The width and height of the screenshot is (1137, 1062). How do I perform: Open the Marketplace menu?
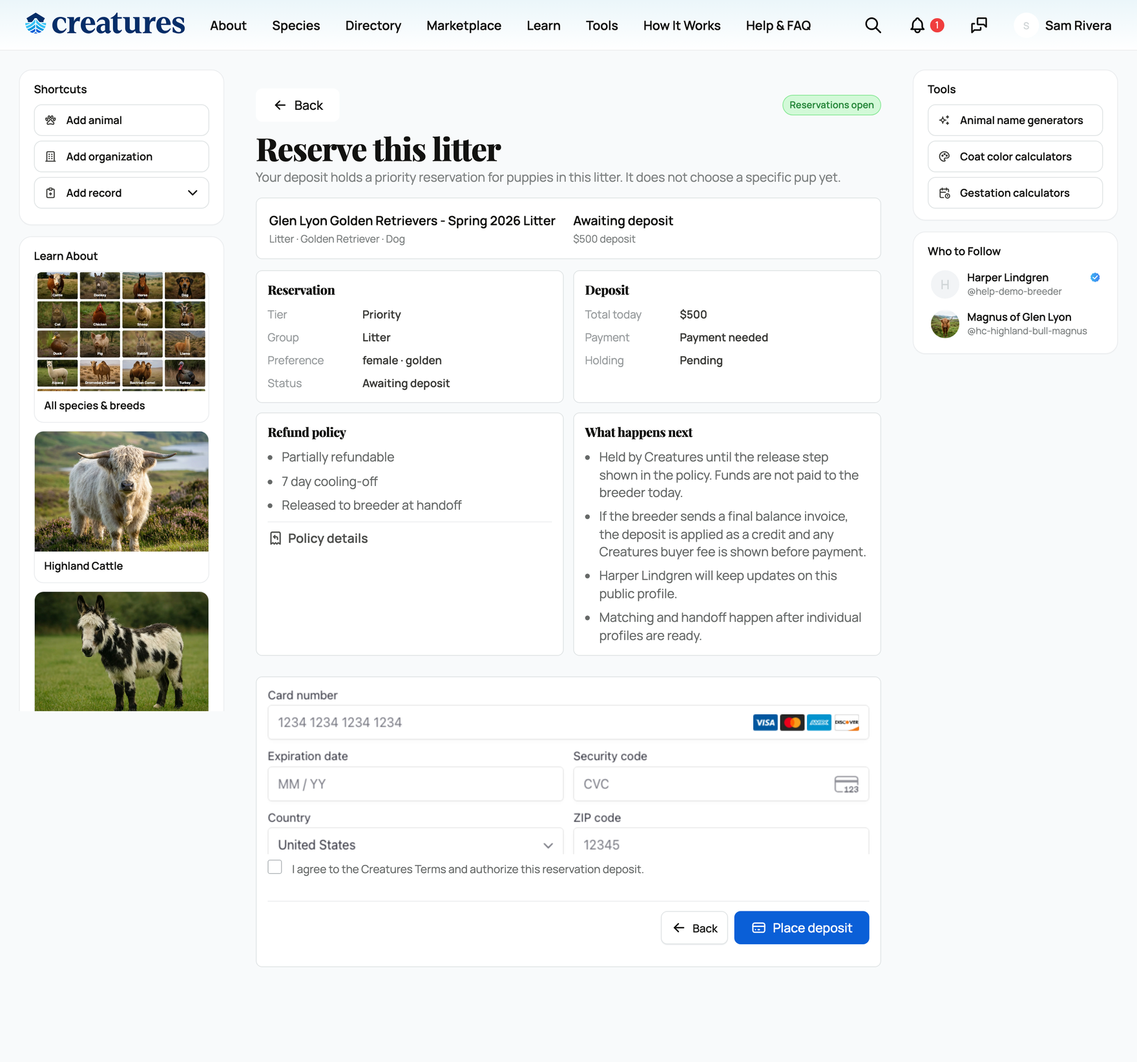point(463,25)
